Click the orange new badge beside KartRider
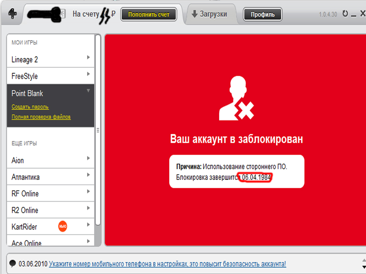Viewport: 366px width, 274px height. pos(63,226)
